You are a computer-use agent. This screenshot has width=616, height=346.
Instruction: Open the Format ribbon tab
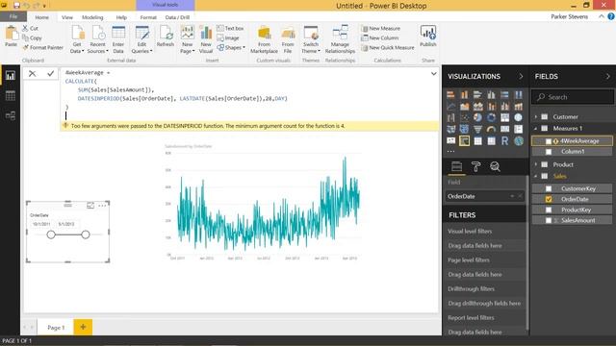pos(148,17)
